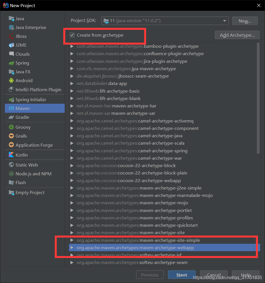
Task: Click the Java FX icon
Action: click(11, 72)
